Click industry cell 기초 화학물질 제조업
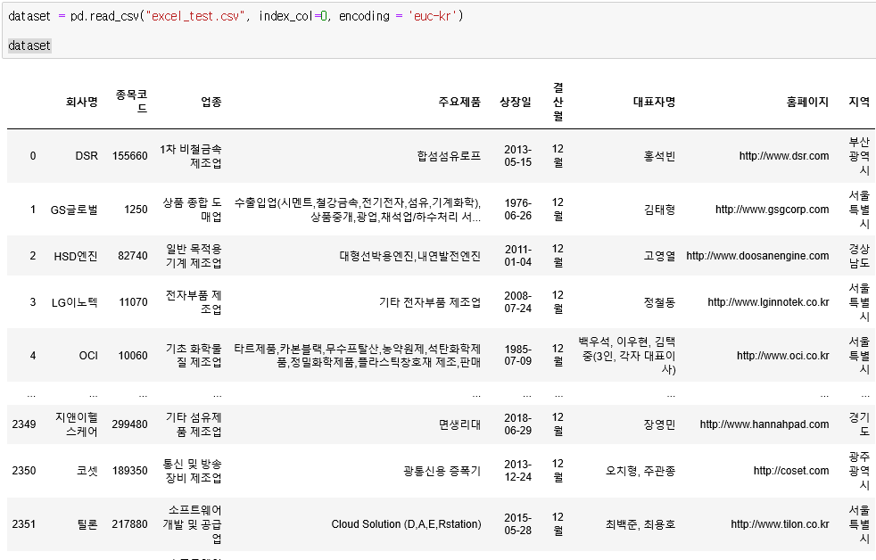 (x=194, y=355)
